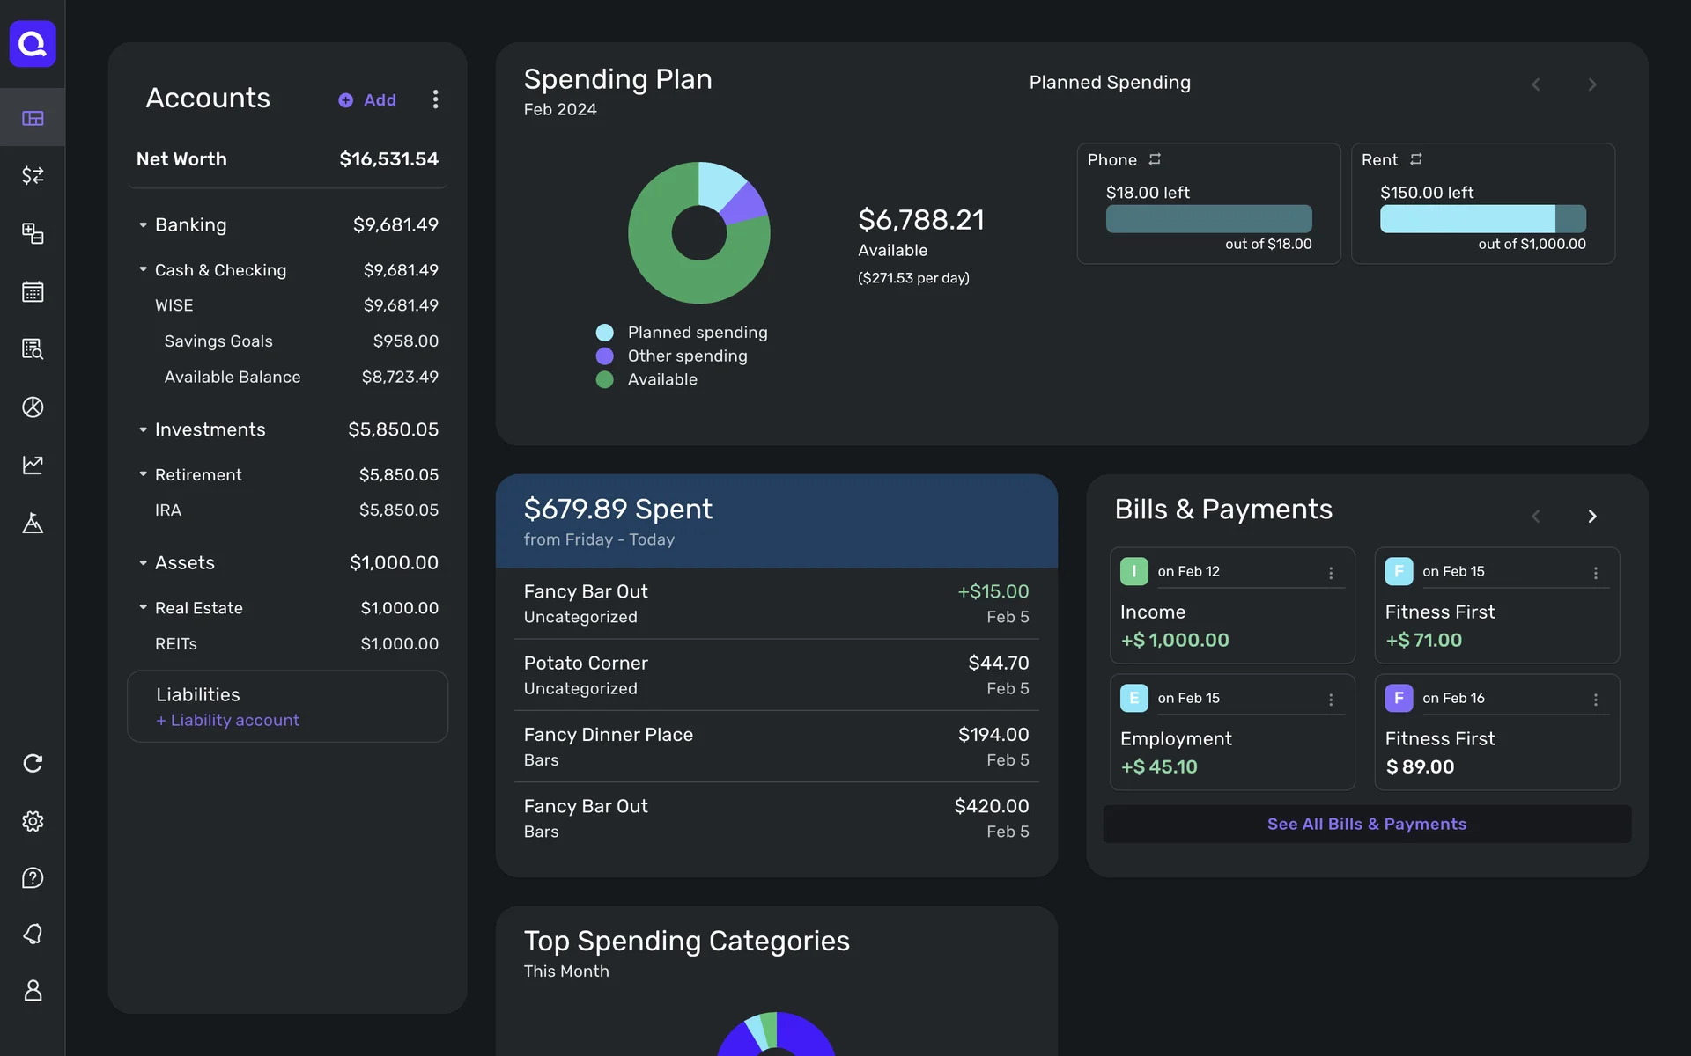
Task: Collapse the Real Estate subgroup
Action: point(143,608)
